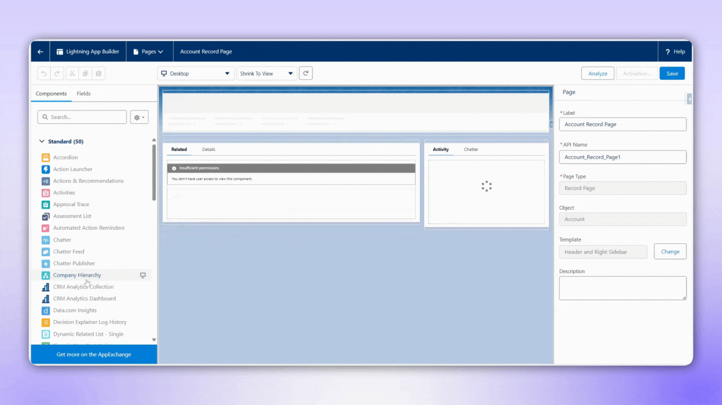Click the desktop icon beside Company Hierarchy
The image size is (722, 405).
pyautogui.click(x=143, y=275)
